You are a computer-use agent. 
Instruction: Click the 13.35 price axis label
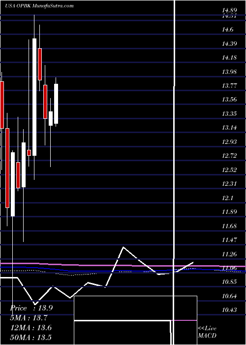click(229, 113)
